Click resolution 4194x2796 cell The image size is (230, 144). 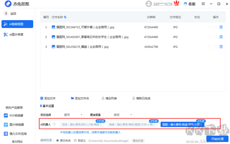151,47
